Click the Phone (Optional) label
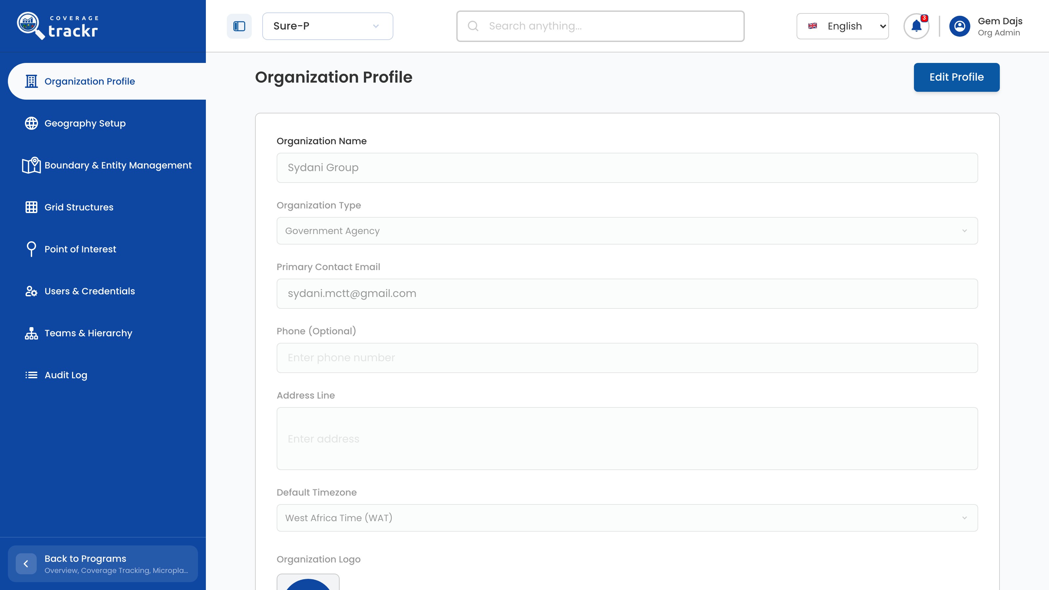The width and height of the screenshot is (1049, 590). pyautogui.click(x=316, y=331)
